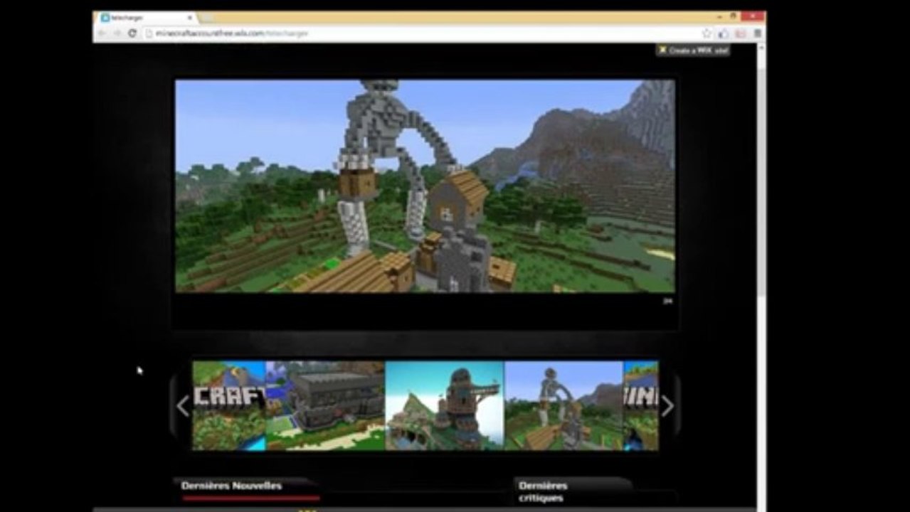The image size is (910, 512).
Task: Reload the page with the refresh icon
Action: [132, 33]
